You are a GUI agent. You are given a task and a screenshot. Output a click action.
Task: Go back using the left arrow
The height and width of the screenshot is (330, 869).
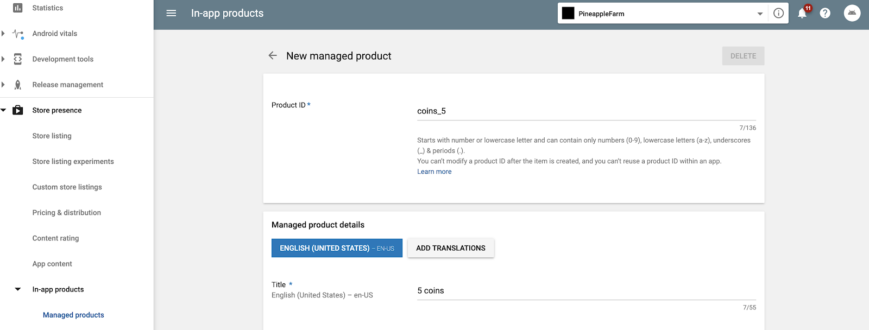click(273, 56)
